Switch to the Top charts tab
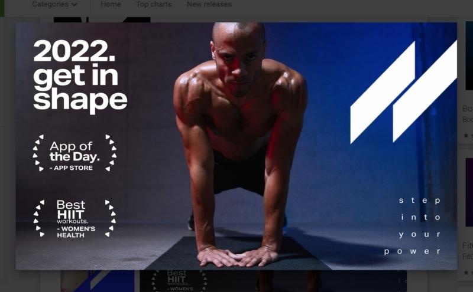The width and height of the screenshot is (473, 292). pyautogui.click(x=154, y=4)
